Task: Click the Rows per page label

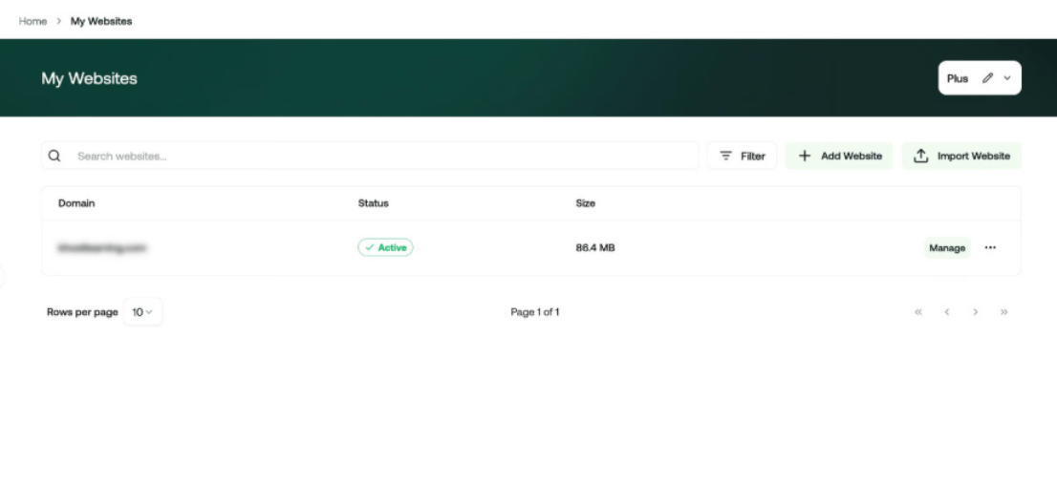Action: [x=82, y=311]
